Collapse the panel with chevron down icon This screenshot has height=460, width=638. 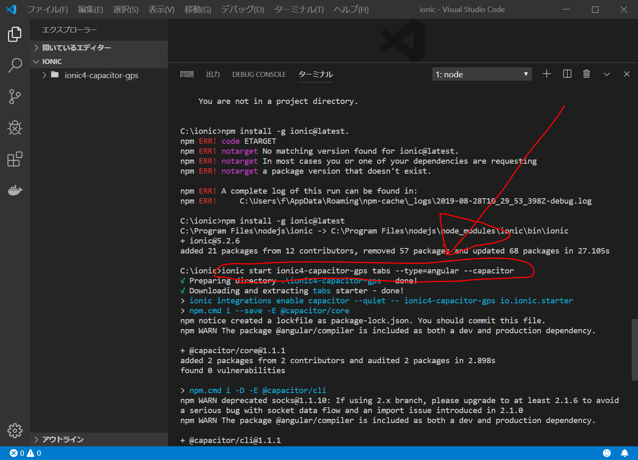point(607,74)
